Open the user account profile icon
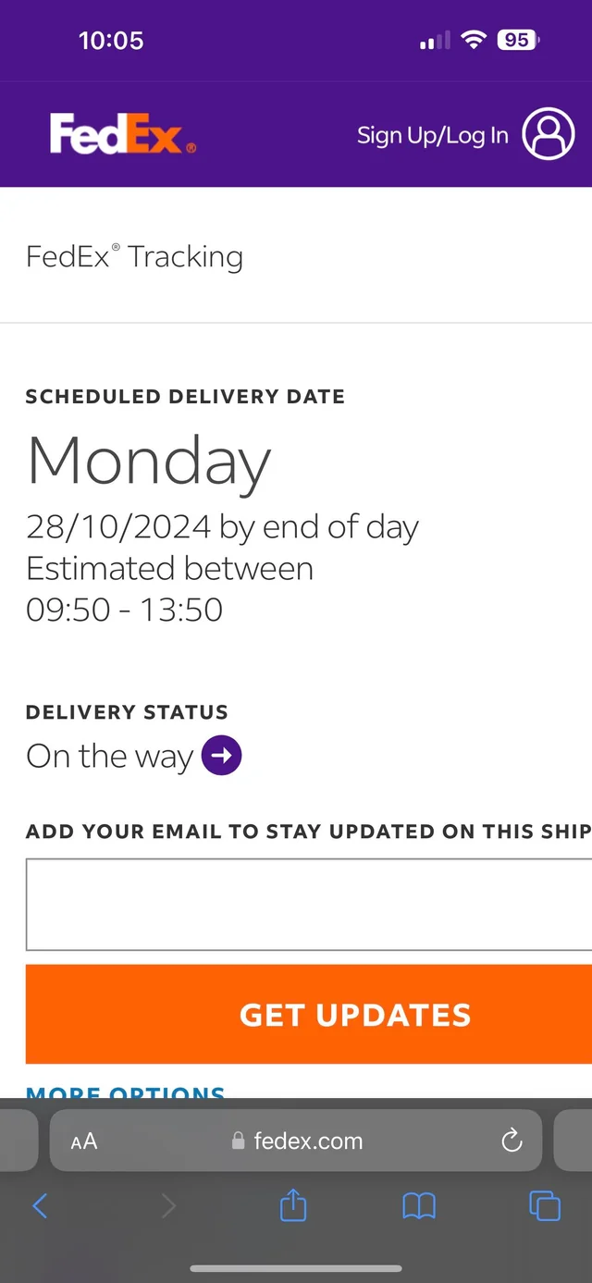This screenshot has width=592, height=1283. click(x=547, y=134)
